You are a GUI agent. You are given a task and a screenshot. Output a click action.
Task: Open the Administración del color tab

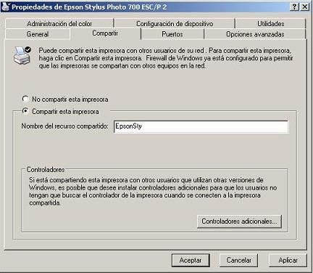tap(59, 24)
